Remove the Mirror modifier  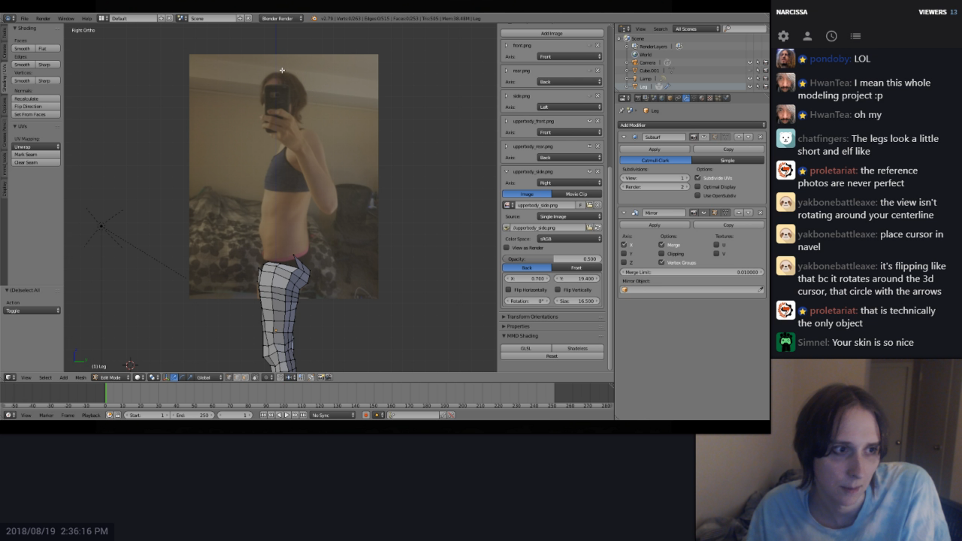pyautogui.click(x=761, y=213)
